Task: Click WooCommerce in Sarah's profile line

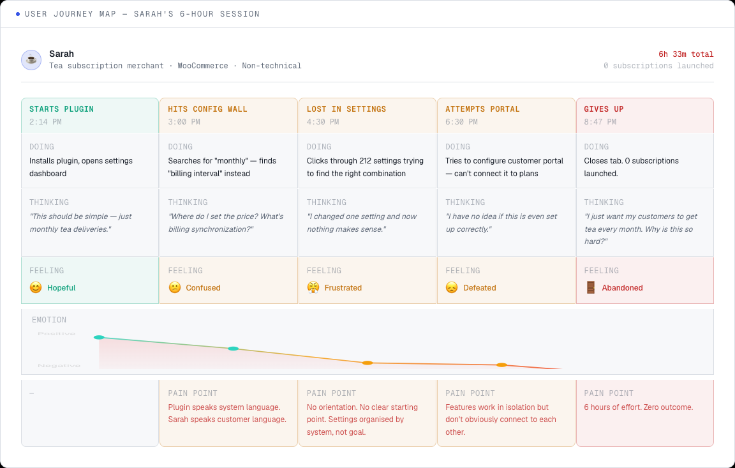Action: point(202,66)
